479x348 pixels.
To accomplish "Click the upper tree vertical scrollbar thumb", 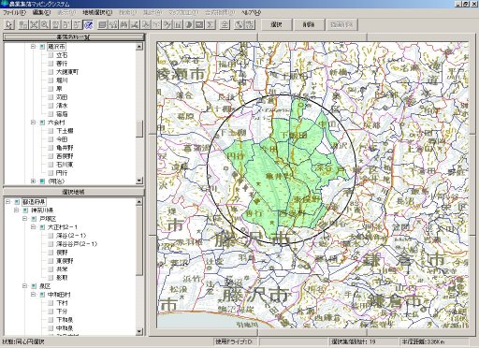I will [139, 128].
